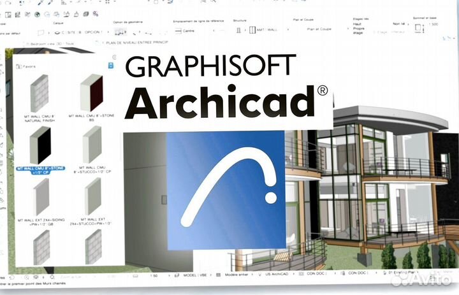This screenshot has width=459, height=295.
Task: Click the reference line icon beside Centre
Action: [178, 31]
